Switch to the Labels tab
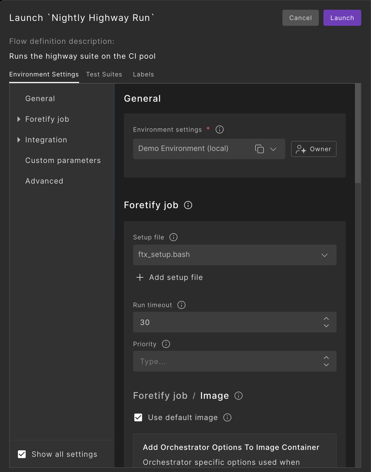 [x=143, y=74]
